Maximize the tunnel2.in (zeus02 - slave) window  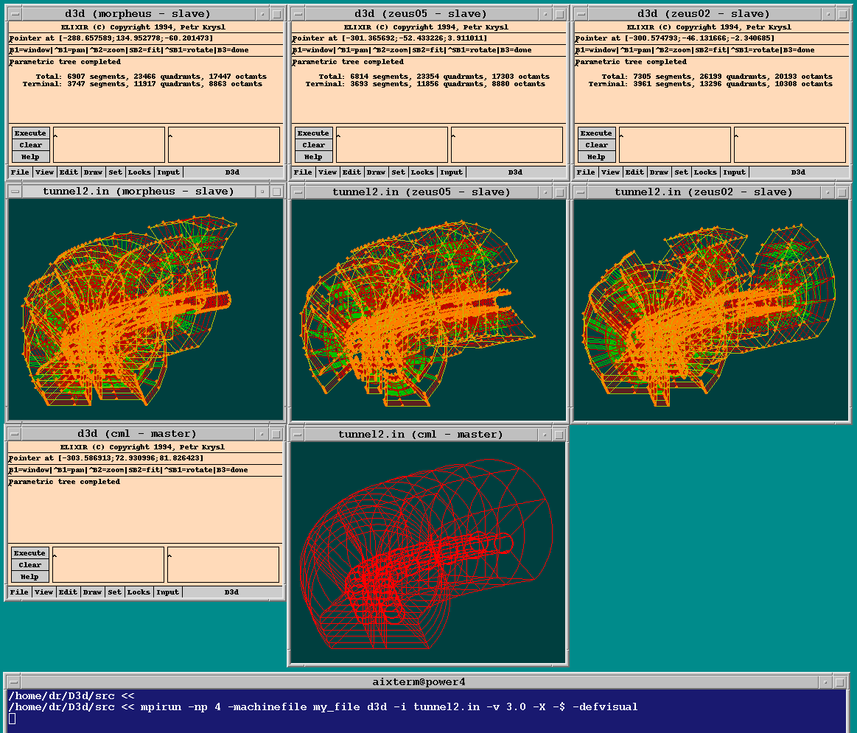coord(842,192)
